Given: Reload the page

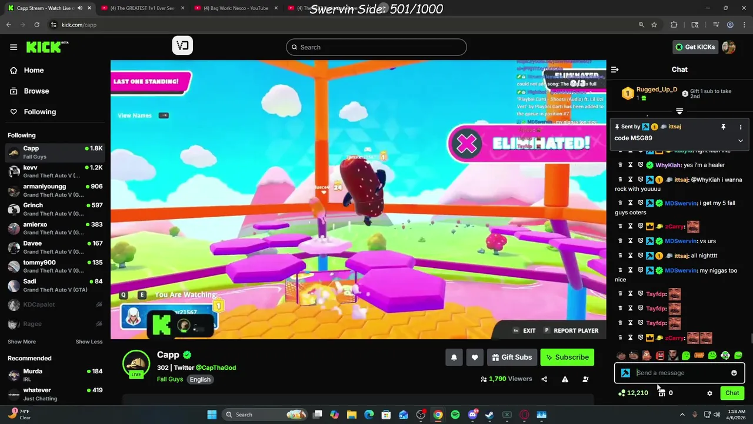Looking at the screenshot, I should [36, 25].
